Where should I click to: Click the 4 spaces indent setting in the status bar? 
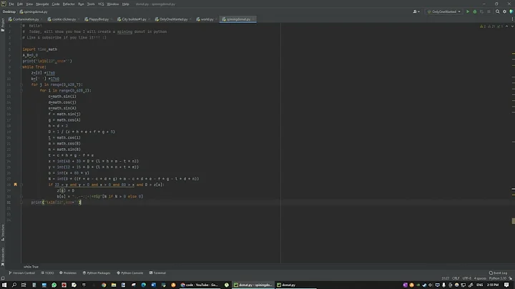point(480,278)
